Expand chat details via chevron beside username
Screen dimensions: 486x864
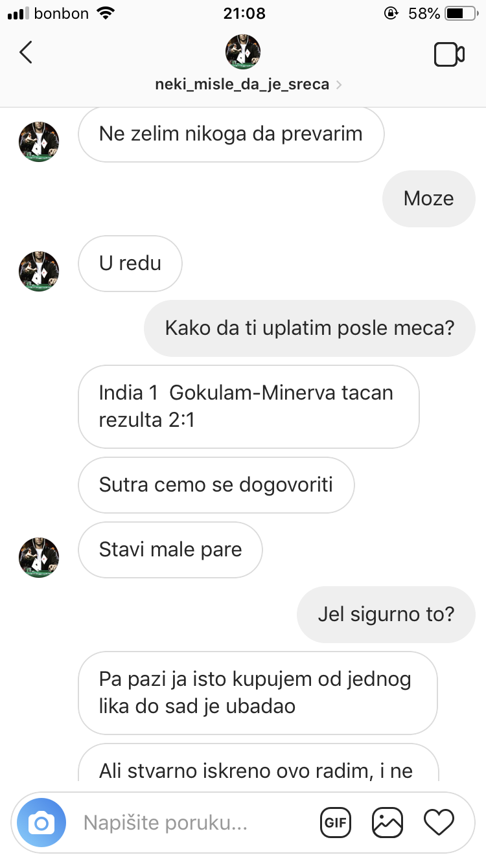tap(340, 85)
